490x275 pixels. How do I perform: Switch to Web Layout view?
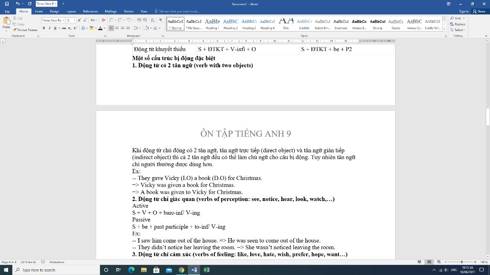439,262
